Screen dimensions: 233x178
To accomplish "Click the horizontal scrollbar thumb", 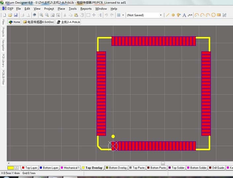I will click(163, 163).
